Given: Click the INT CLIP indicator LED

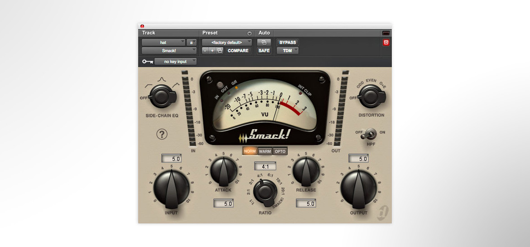Looking at the screenshot, I should [x=300, y=93].
